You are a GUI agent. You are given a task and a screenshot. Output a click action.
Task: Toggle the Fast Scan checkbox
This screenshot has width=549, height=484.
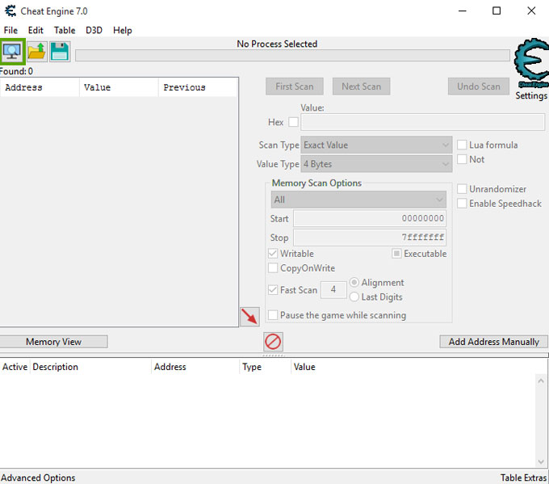[x=273, y=290]
